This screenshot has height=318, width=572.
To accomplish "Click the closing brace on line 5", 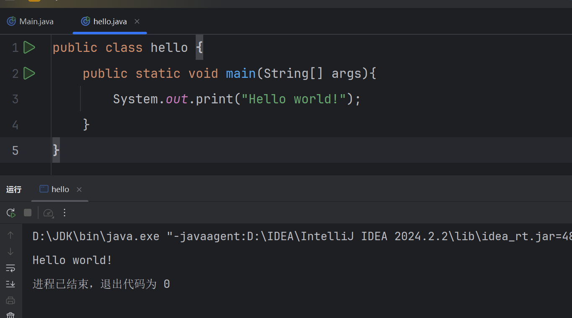I will point(56,150).
